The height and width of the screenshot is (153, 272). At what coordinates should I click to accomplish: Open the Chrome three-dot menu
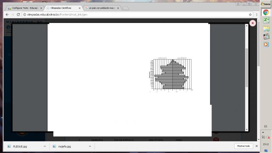[x=256, y=15]
